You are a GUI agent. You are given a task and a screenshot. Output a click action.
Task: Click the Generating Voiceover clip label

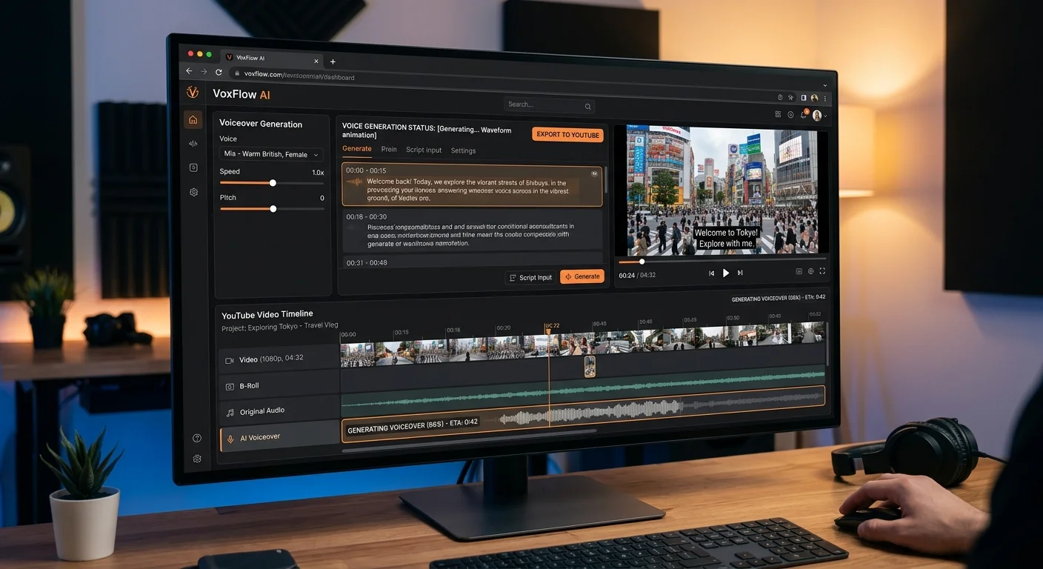pos(413,425)
